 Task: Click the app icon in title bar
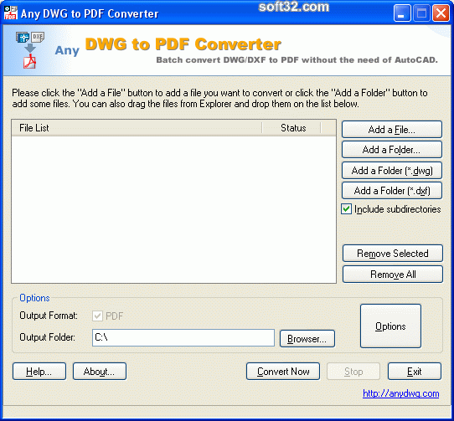(11, 13)
